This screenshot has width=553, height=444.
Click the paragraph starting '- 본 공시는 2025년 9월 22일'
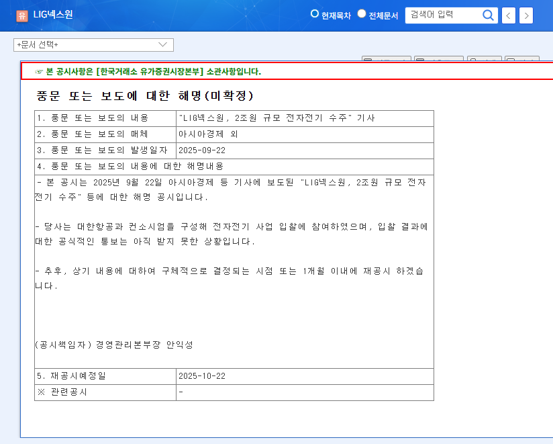point(231,189)
